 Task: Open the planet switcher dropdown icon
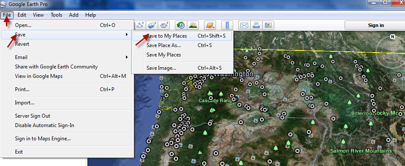210,25
